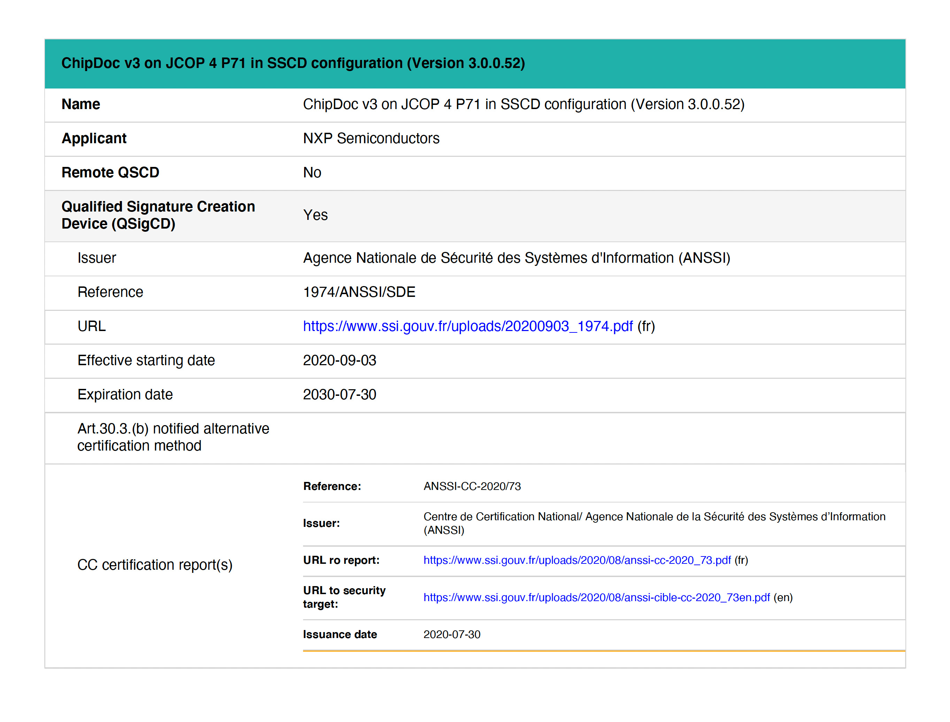Click the Remote QSCD 'No' value
This screenshot has width=950, height=722.
click(312, 172)
